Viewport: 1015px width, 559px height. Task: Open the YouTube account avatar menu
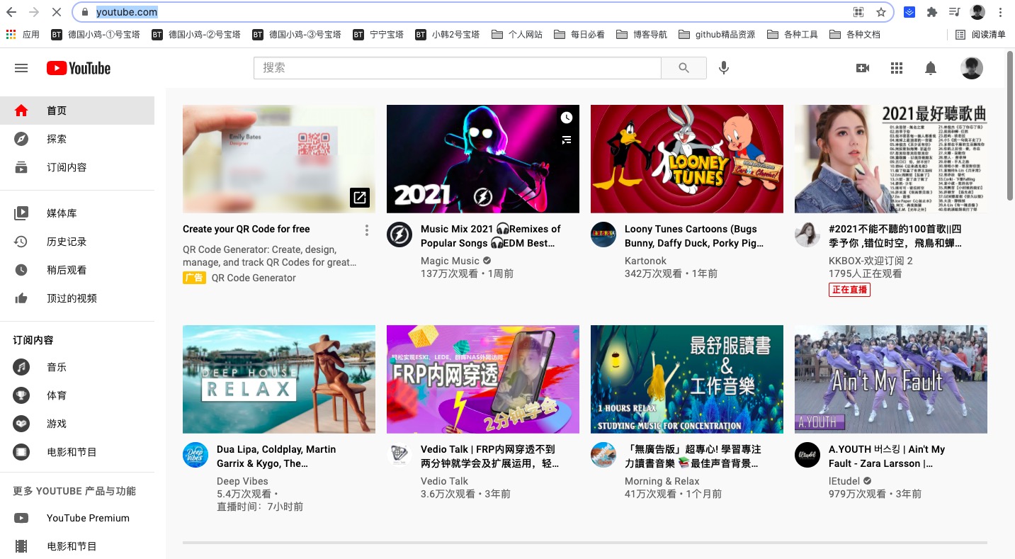(972, 68)
